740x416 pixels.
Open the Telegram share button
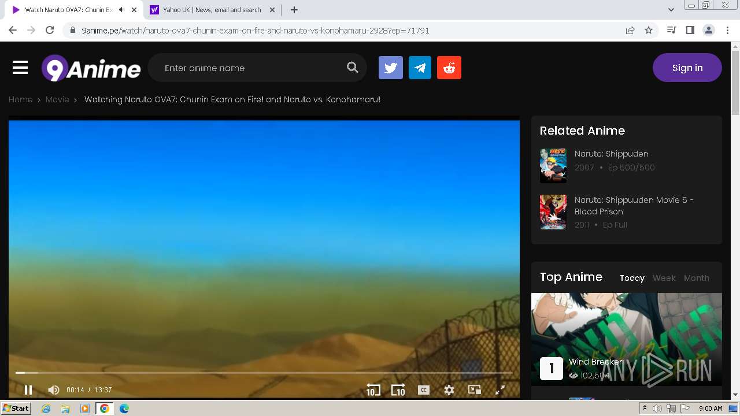420,68
